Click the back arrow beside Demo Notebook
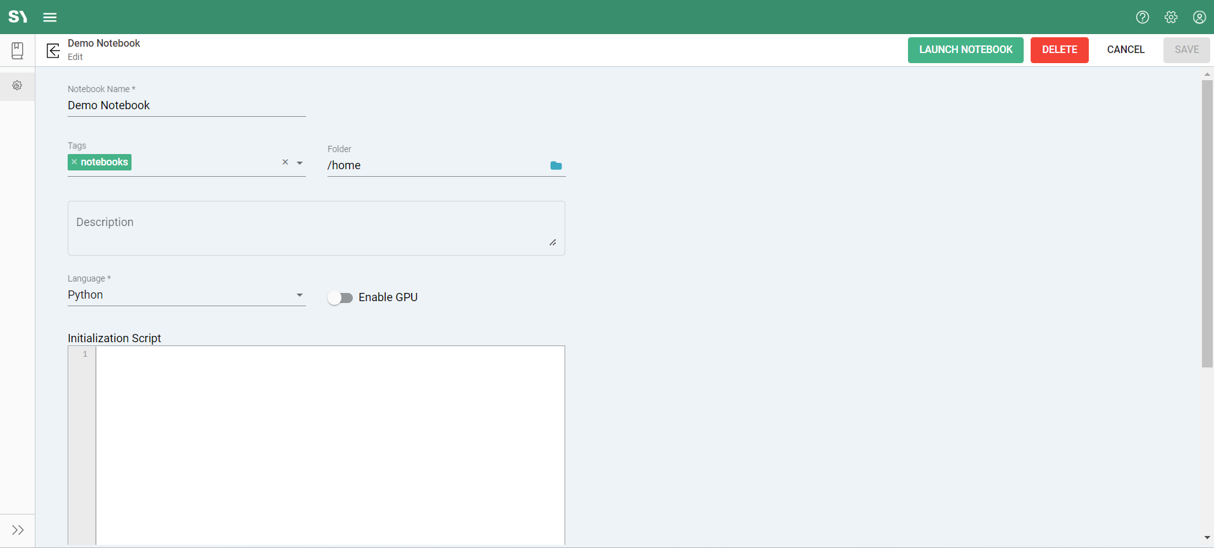The image size is (1214, 548). coord(54,50)
